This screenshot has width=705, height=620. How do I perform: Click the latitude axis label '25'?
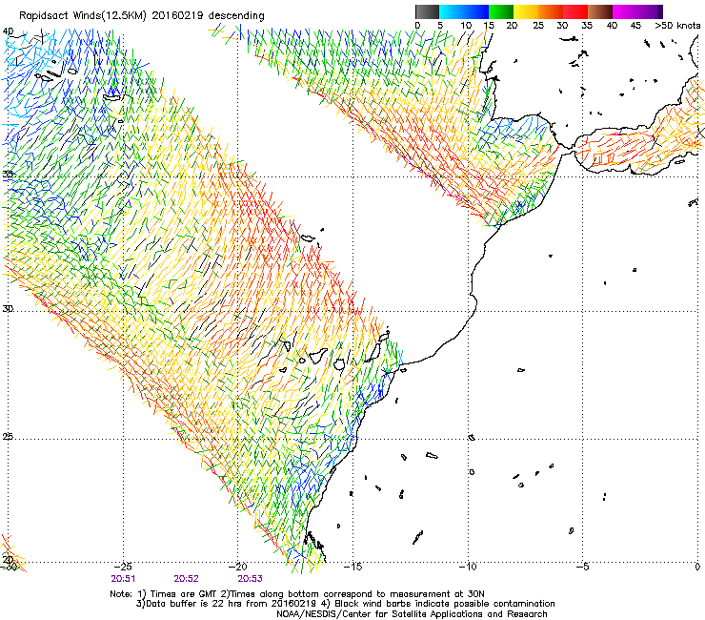pyautogui.click(x=8, y=437)
